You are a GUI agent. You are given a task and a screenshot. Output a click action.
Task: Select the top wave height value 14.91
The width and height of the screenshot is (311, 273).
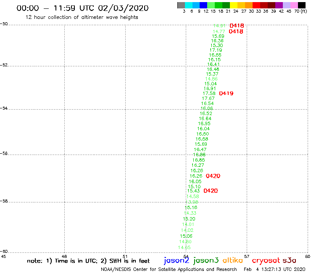219,26
